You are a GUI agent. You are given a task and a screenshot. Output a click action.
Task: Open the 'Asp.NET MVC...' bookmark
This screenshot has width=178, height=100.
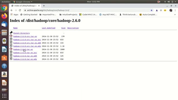tap(108, 14)
